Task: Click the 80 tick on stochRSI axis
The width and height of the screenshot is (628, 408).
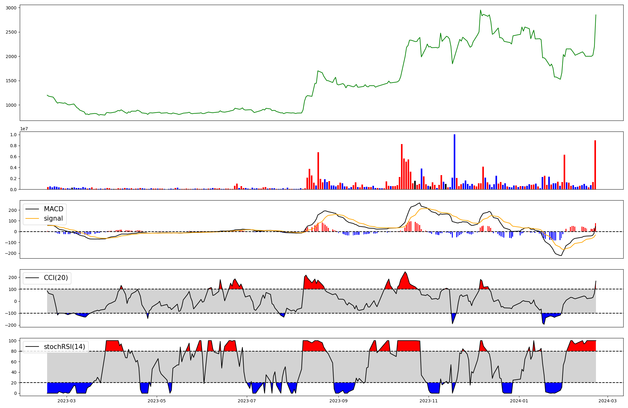Action: point(14,351)
